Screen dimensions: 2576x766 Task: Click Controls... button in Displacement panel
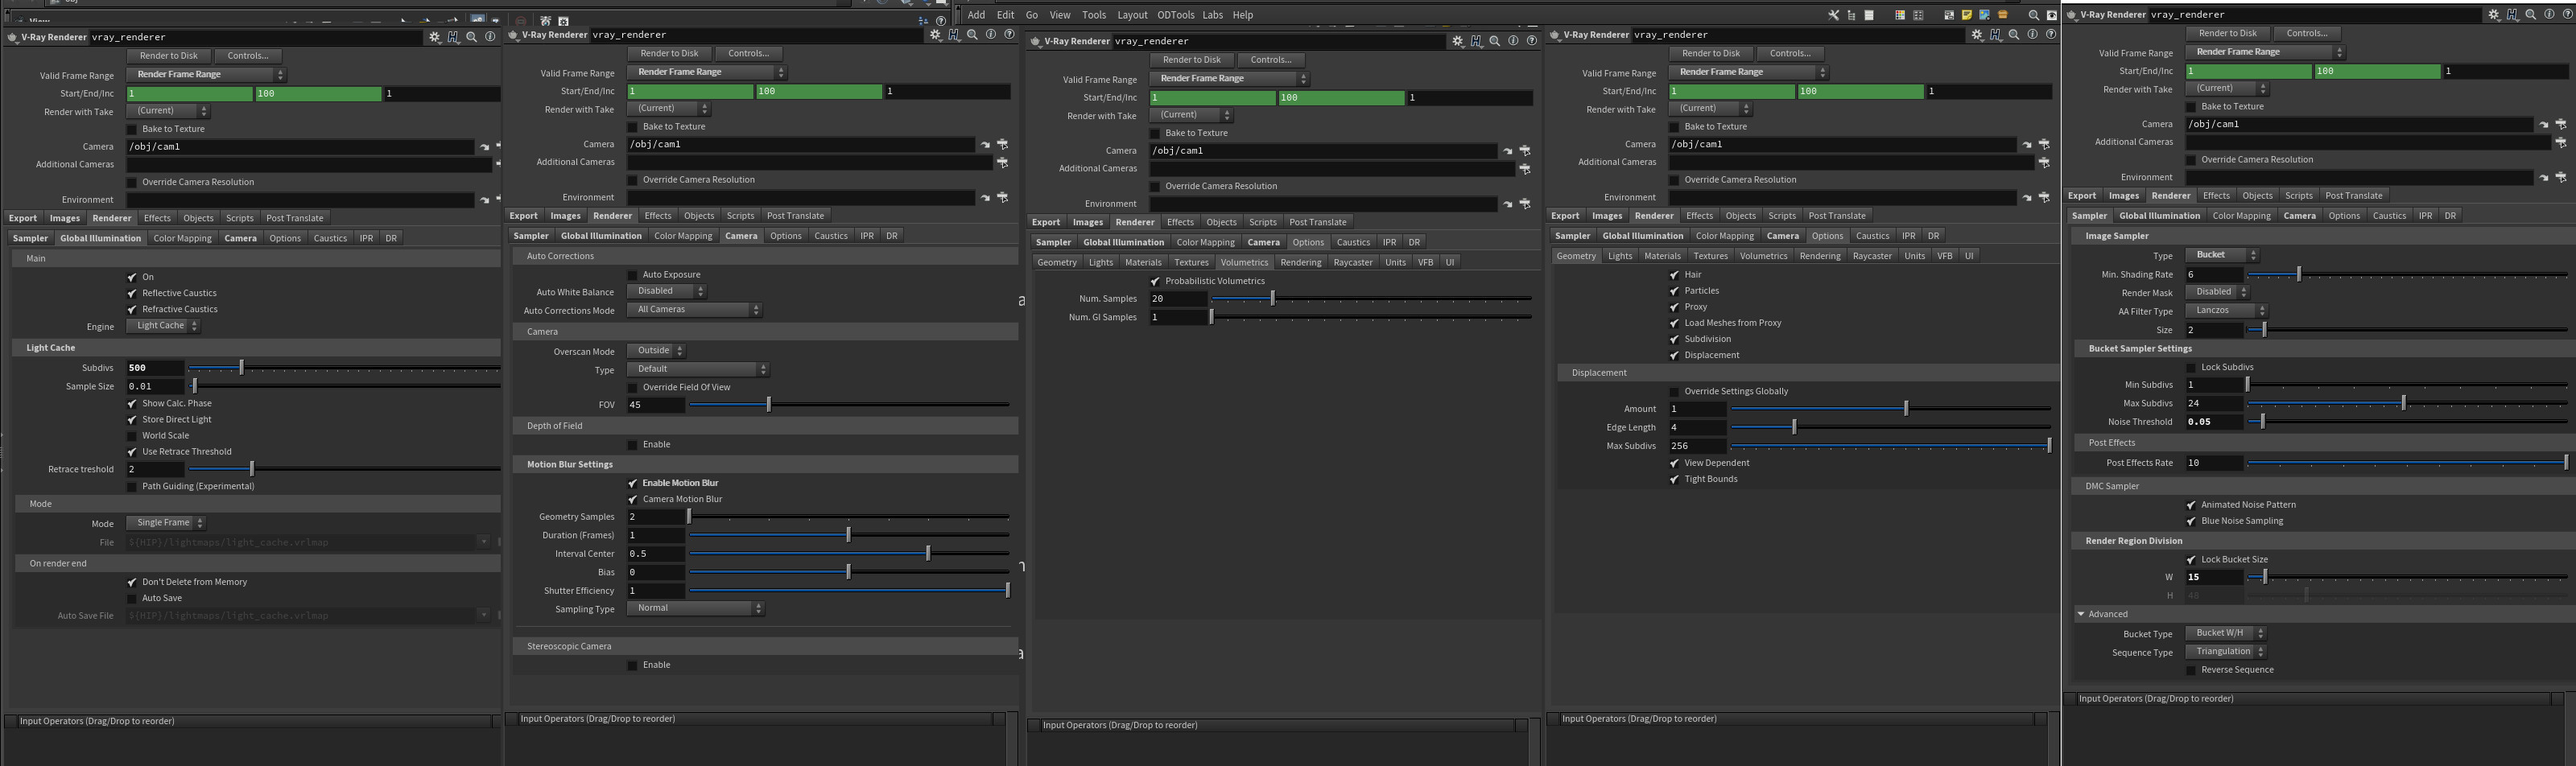pyautogui.click(x=1790, y=53)
